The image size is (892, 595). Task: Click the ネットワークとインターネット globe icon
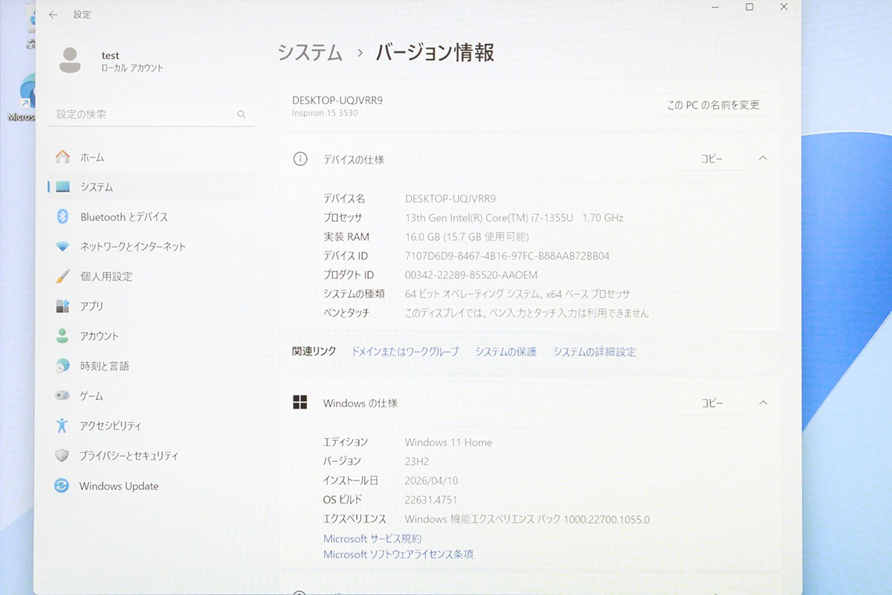(x=62, y=246)
